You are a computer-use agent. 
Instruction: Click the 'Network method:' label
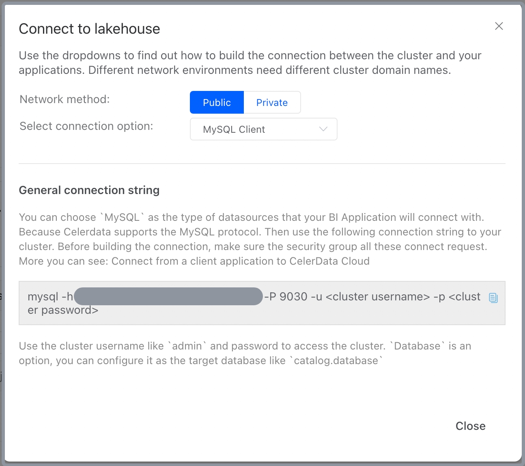65,99
